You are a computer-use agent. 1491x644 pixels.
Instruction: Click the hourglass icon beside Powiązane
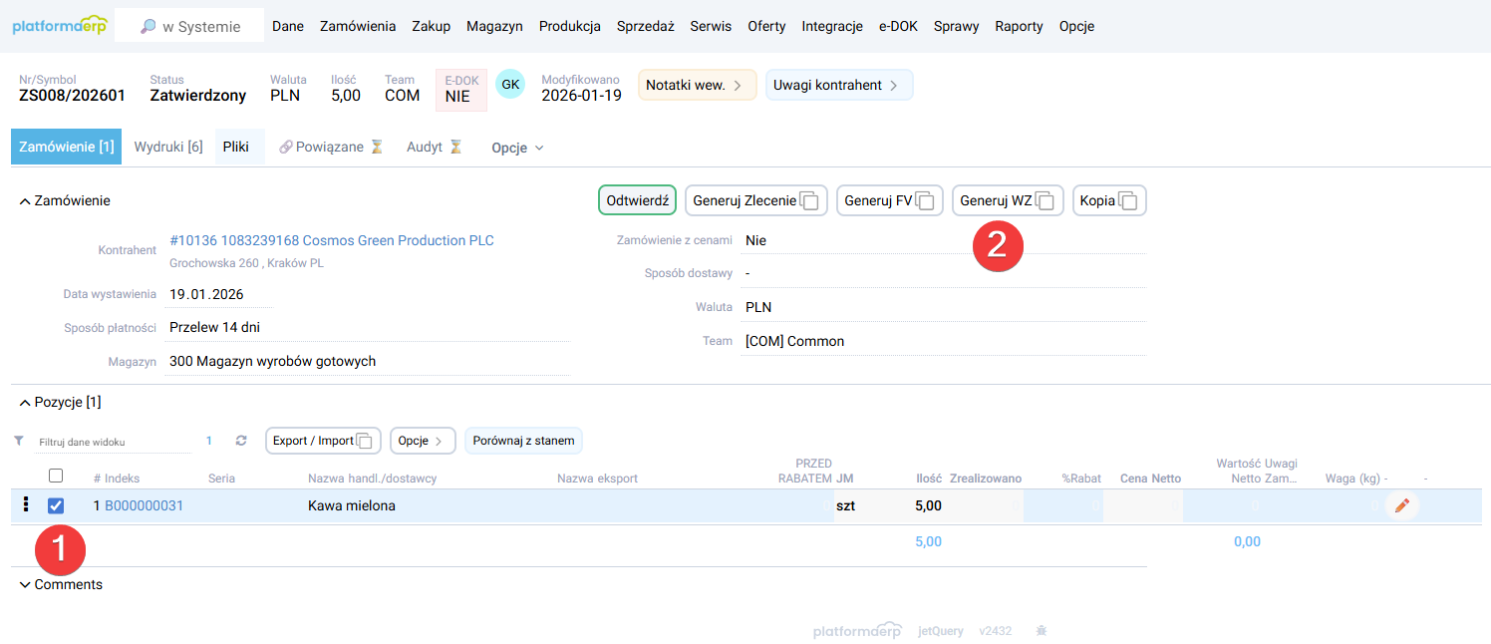tap(377, 146)
